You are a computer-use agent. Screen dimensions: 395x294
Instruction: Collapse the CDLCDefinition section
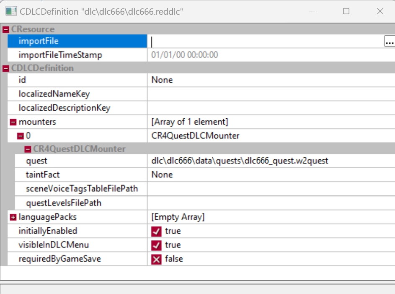click(6, 68)
